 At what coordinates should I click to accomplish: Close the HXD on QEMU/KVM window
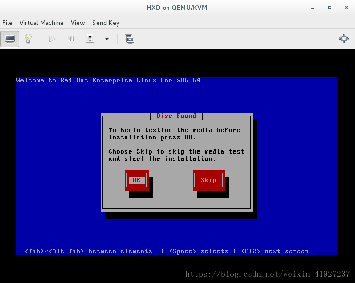coord(347,8)
